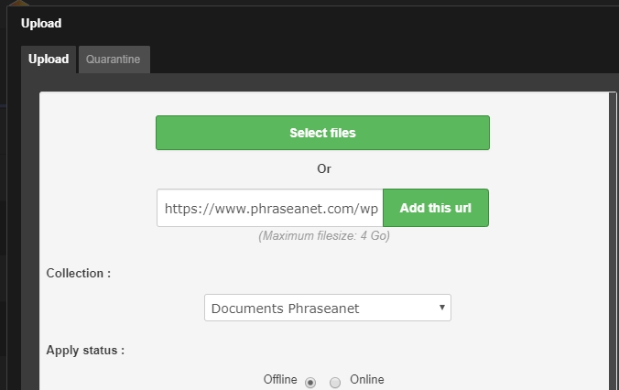
Task: Select the Offline radio button
Action: (x=310, y=383)
